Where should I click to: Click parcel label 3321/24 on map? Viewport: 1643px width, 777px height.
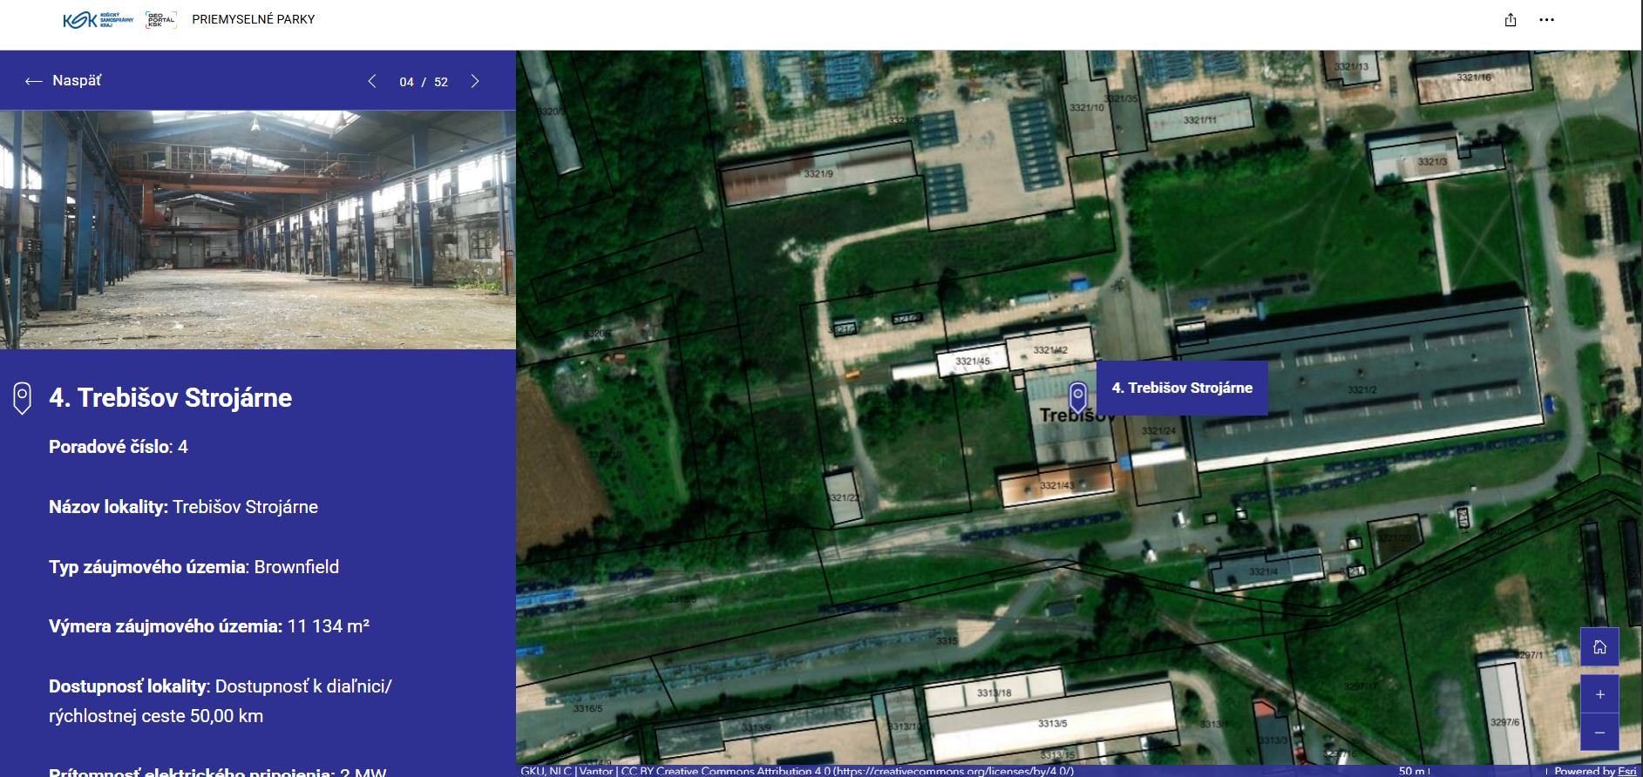(1158, 431)
